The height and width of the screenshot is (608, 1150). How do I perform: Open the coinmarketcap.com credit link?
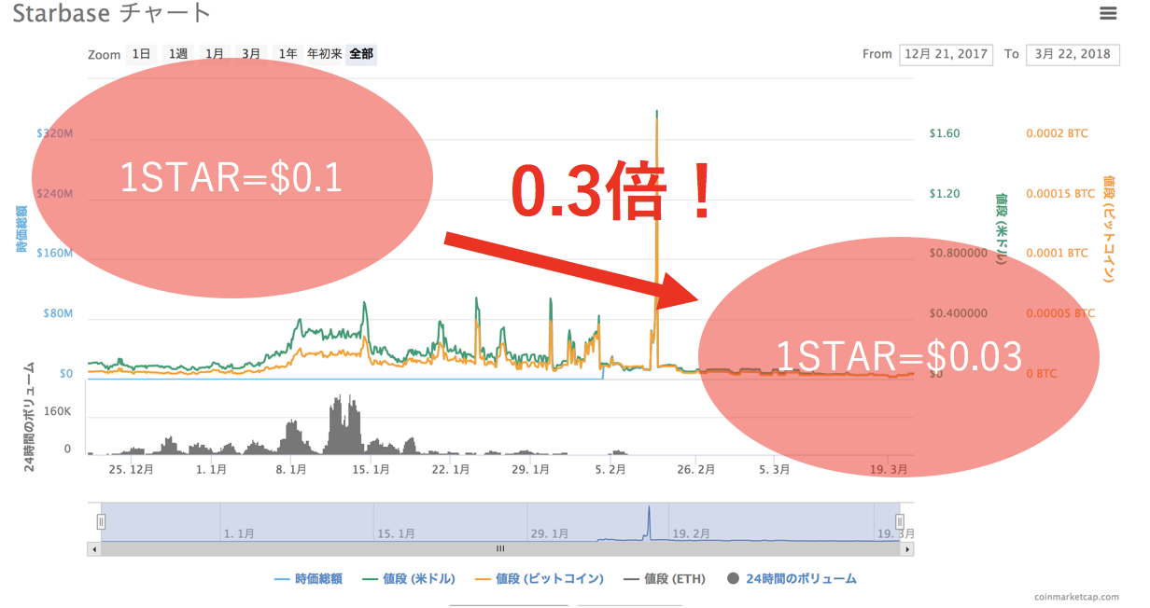[1076, 596]
